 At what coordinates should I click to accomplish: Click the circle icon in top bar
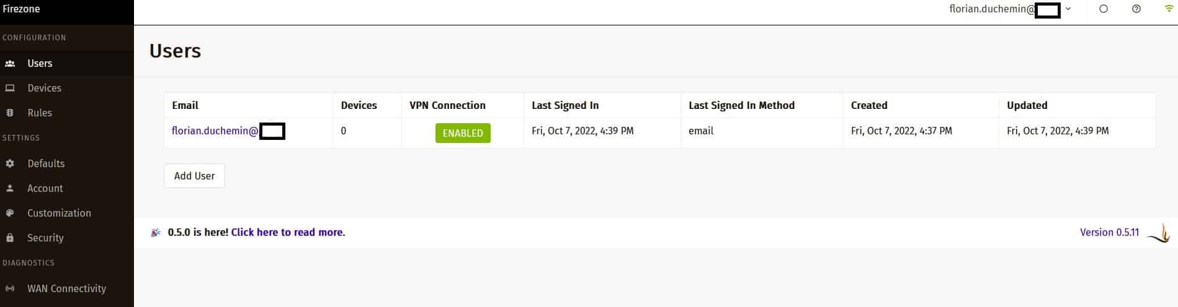[1104, 9]
